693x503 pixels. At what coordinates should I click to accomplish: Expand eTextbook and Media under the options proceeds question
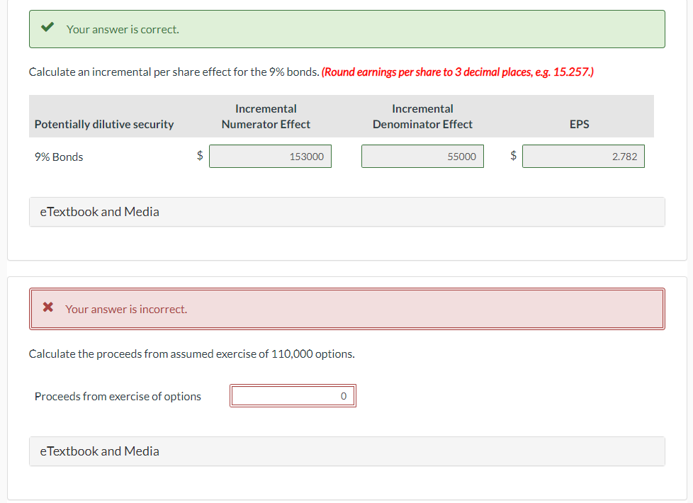point(347,451)
